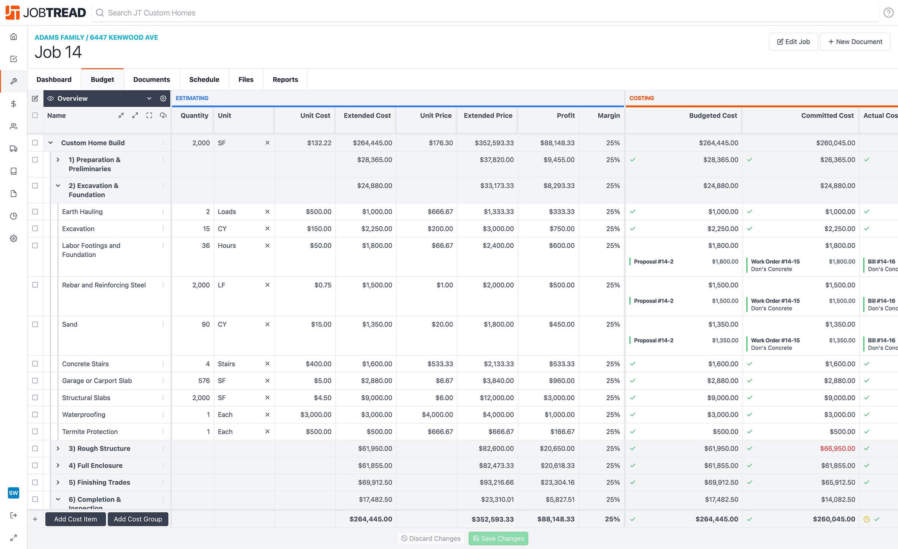Click the cloud download icon in Name header

point(163,116)
